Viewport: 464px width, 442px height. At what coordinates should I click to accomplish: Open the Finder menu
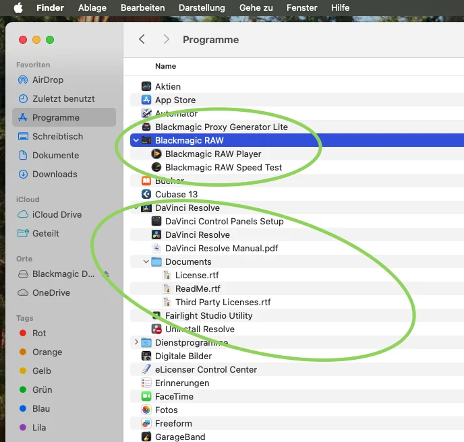[x=50, y=7]
